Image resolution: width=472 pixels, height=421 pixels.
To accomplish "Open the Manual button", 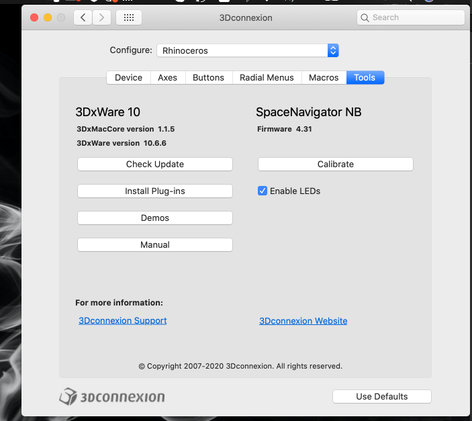I will [155, 244].
